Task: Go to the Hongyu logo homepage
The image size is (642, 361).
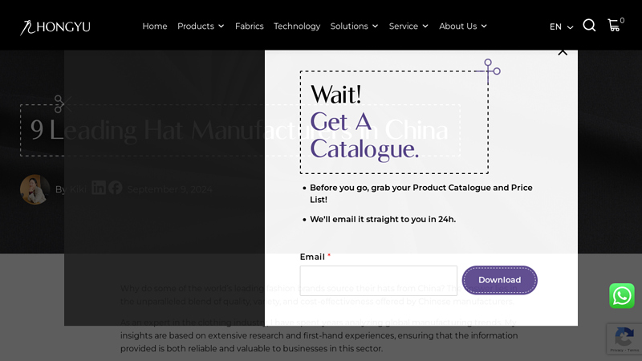Action: (x=55, y=27)
